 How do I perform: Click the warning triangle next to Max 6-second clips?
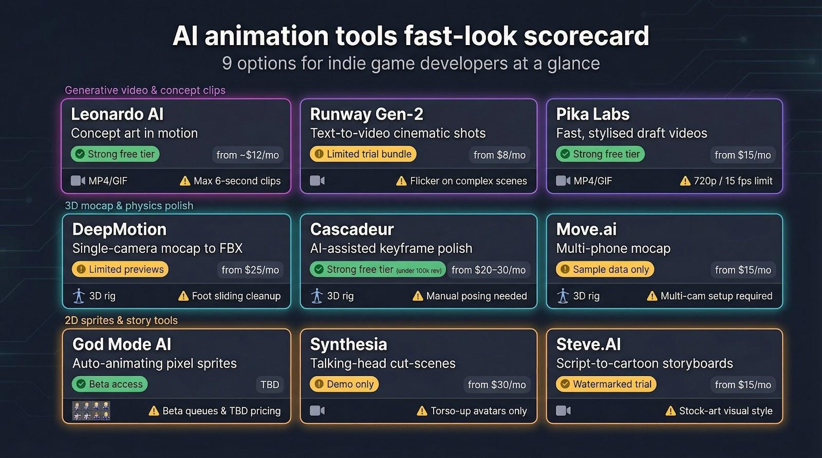click(185, 181)
